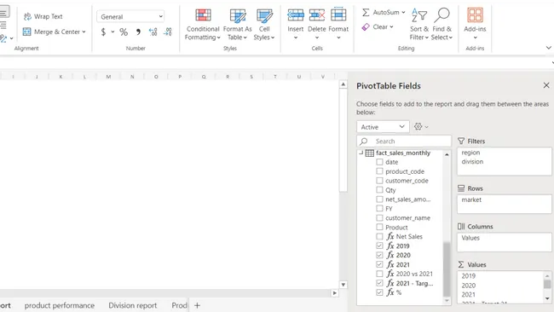Viewport: 554px width, 312px height.
Task: Expand AutoSum dropdown arrow
Action: click(x=403, y=13)
